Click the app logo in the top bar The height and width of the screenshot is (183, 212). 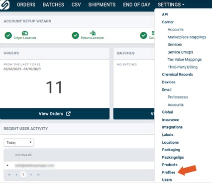coord(4,4)
